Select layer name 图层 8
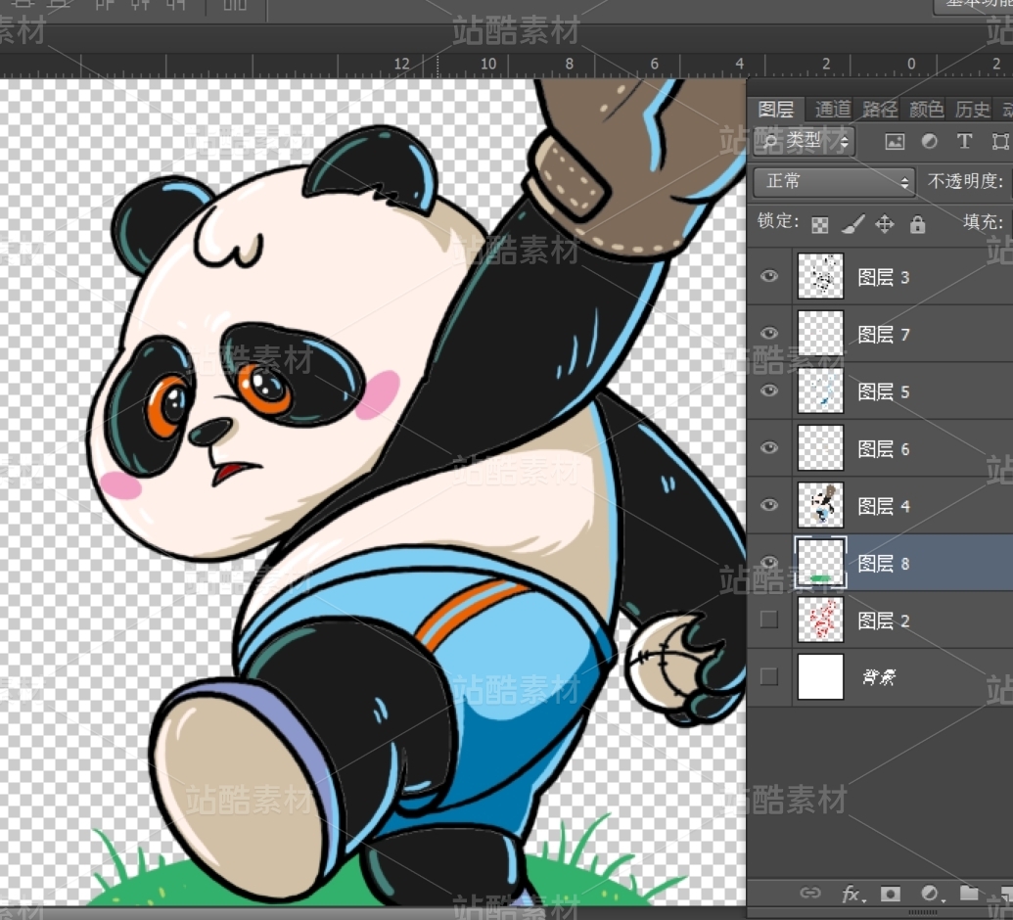Screen dimensions: 1013x920 [x=883, y=564]
